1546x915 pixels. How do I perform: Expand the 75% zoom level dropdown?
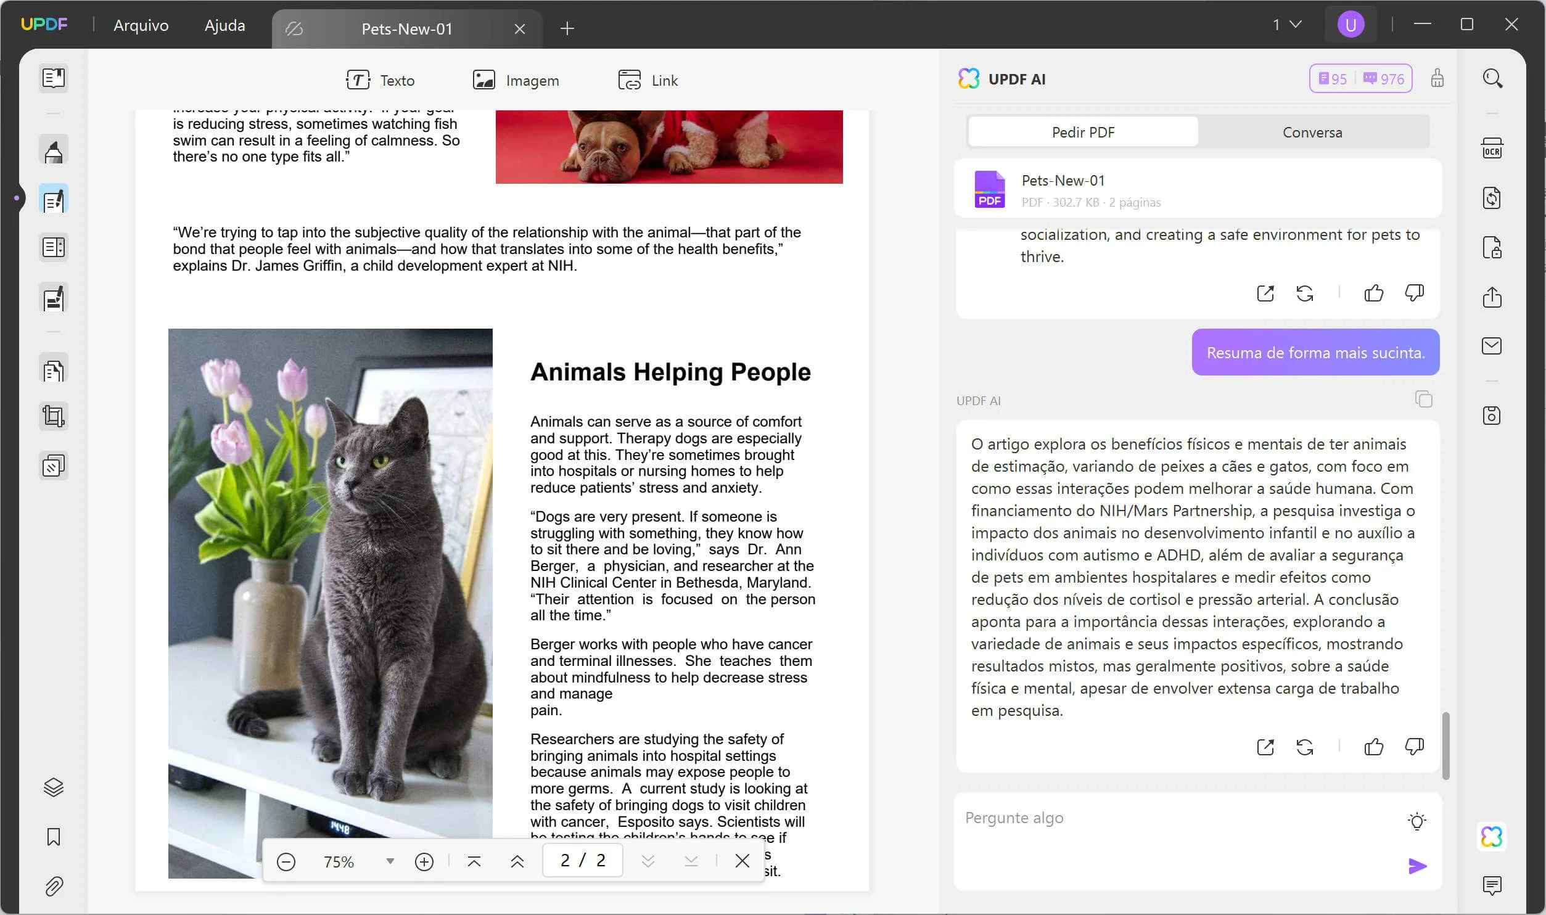pos(390,861)
